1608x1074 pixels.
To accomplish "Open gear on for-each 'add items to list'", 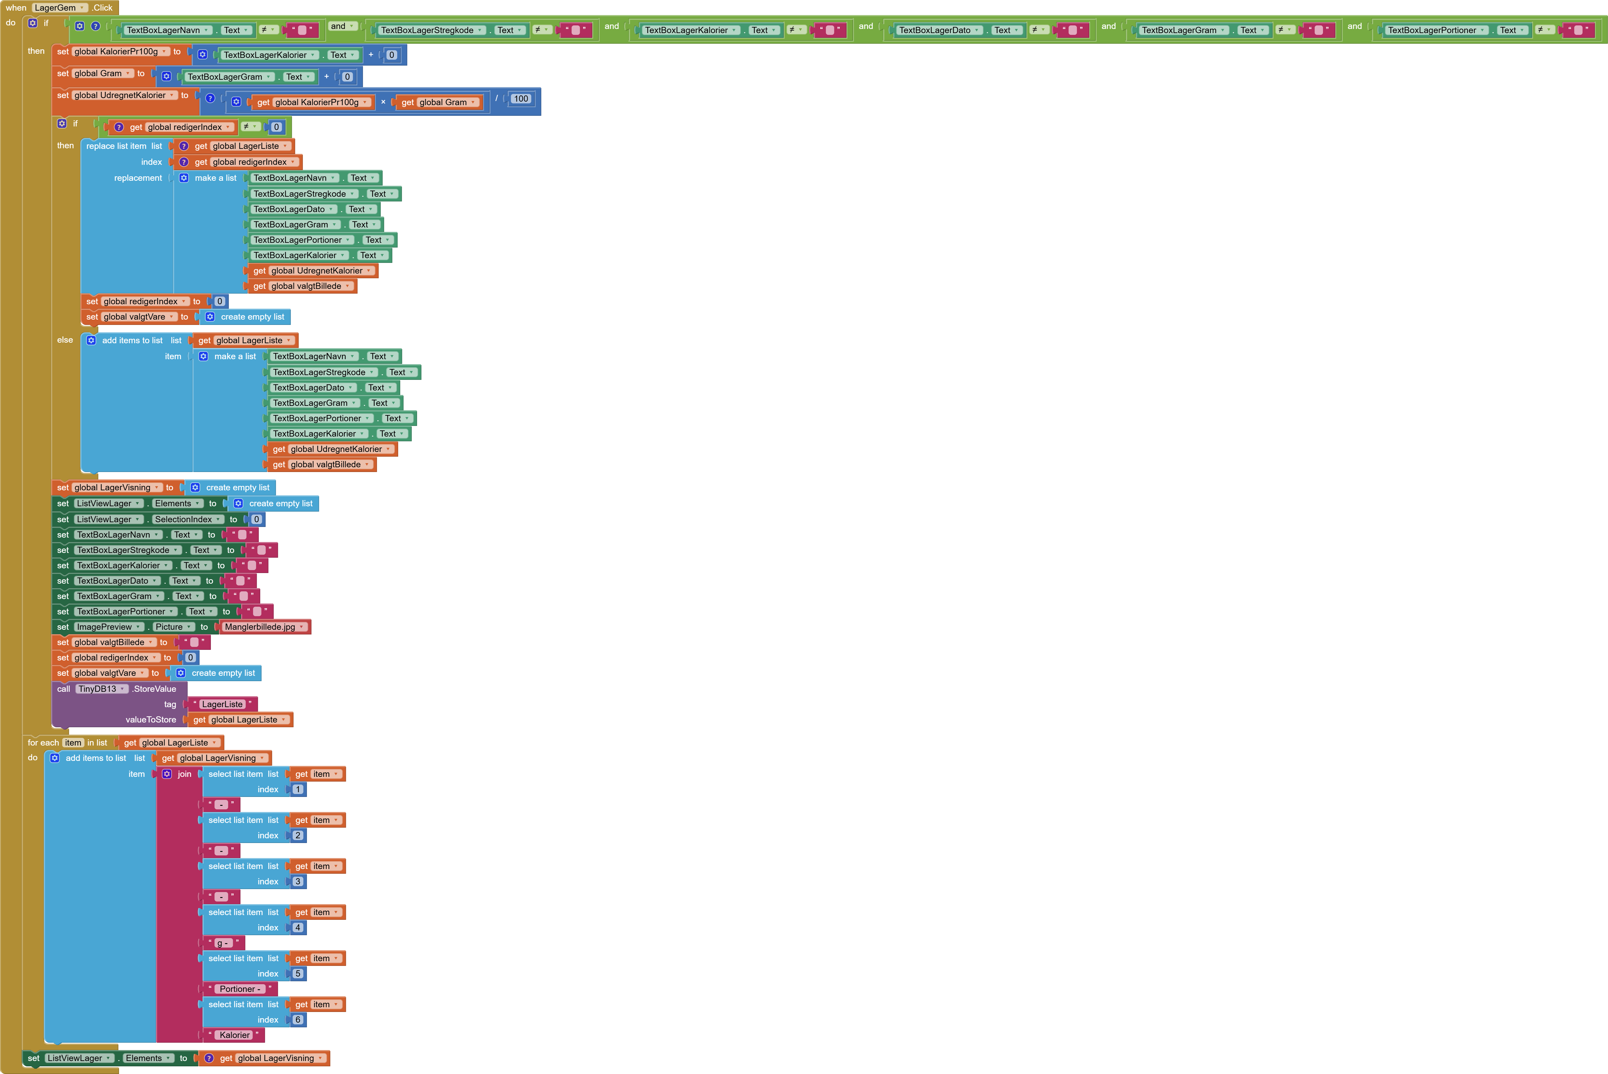I will click(x=55, y=758).
